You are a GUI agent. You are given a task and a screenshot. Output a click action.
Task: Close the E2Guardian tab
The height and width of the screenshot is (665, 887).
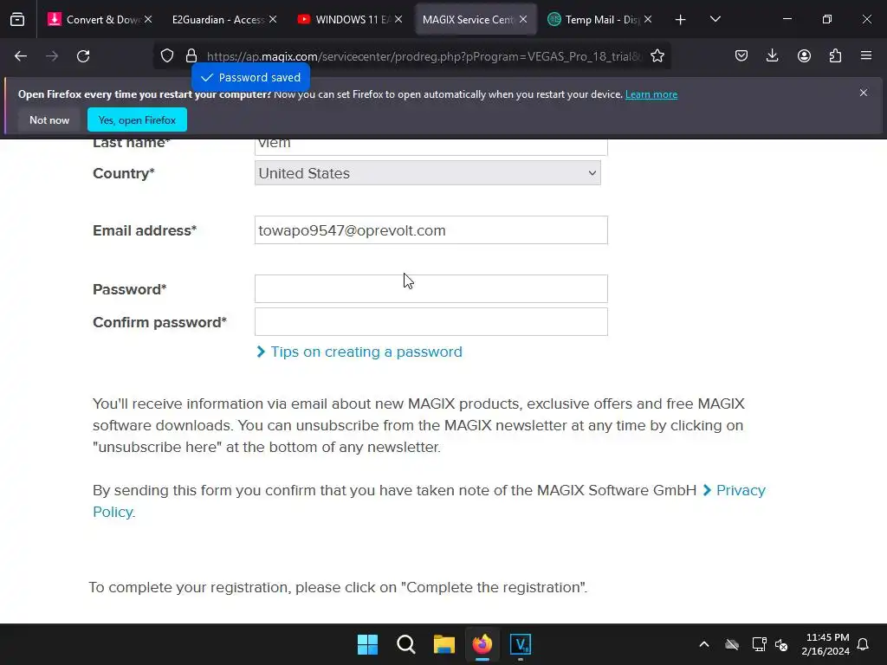(273, 19)
